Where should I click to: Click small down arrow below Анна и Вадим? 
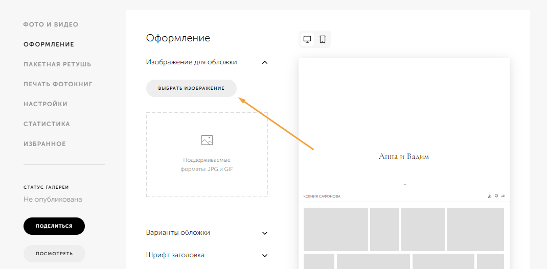coord(405,185)
